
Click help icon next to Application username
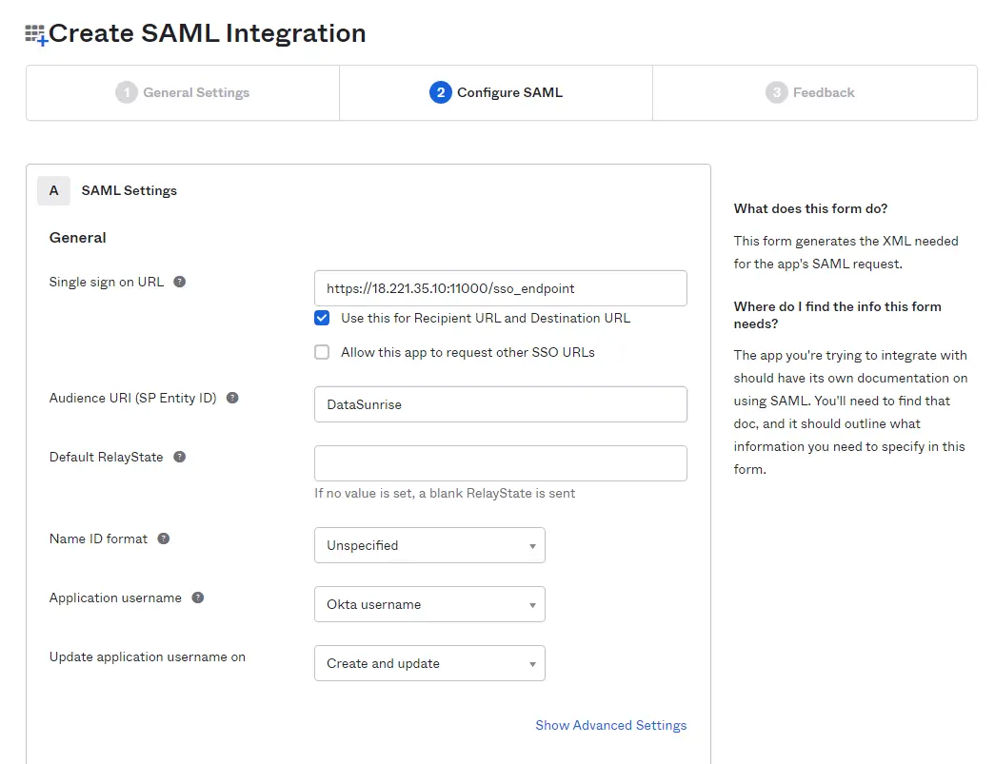197,597
